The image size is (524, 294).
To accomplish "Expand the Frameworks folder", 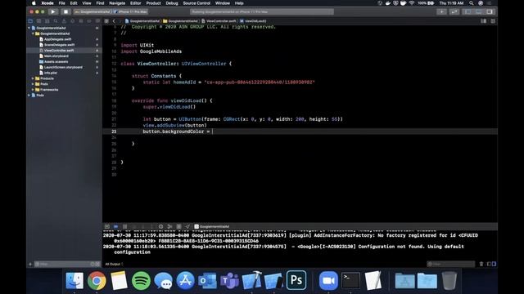I will 33,90.
